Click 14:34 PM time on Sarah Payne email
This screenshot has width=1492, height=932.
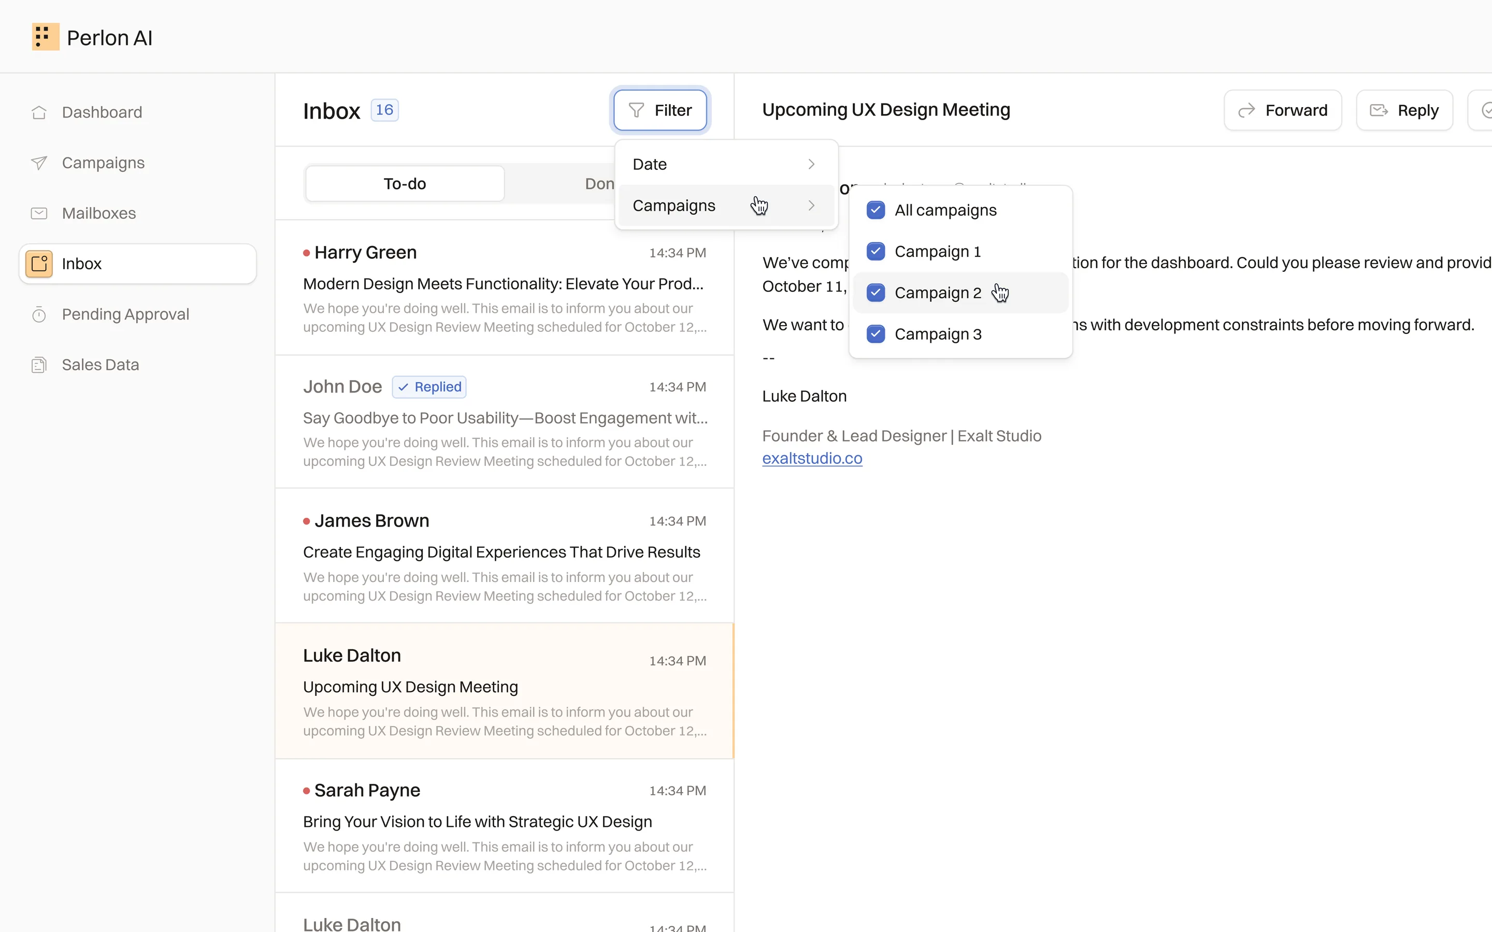pos(678,791)
